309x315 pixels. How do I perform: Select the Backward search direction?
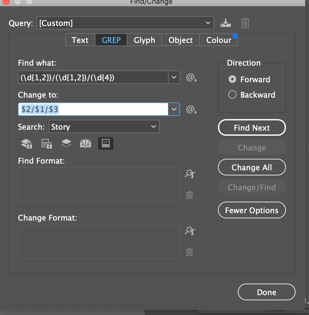pyautogui.click(x=232, y=95)
